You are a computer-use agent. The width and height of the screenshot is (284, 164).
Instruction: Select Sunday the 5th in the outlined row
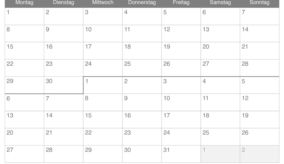pos(259,85)
